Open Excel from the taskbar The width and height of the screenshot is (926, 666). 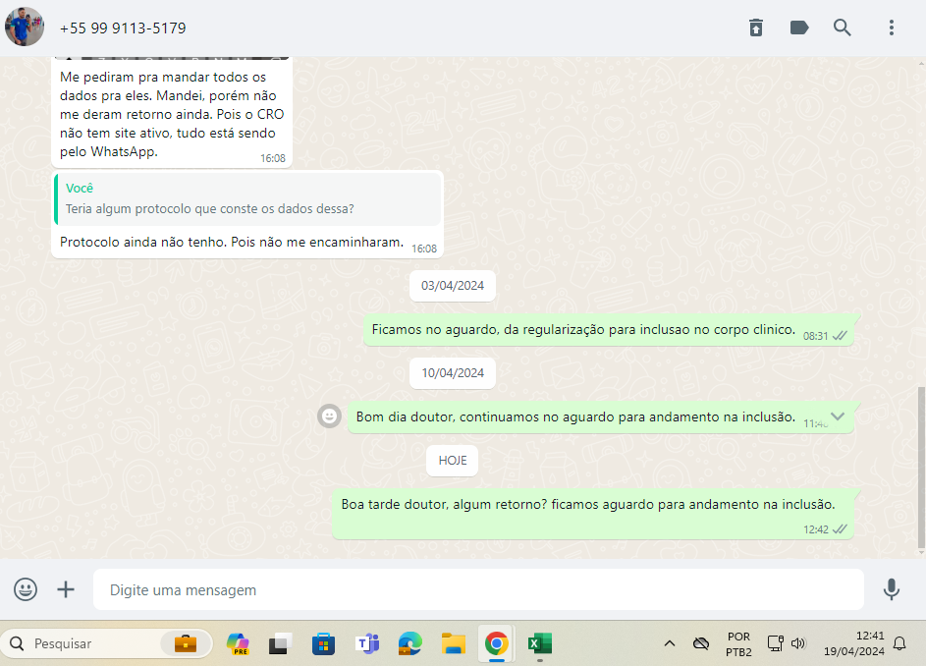tap(540, 643)
